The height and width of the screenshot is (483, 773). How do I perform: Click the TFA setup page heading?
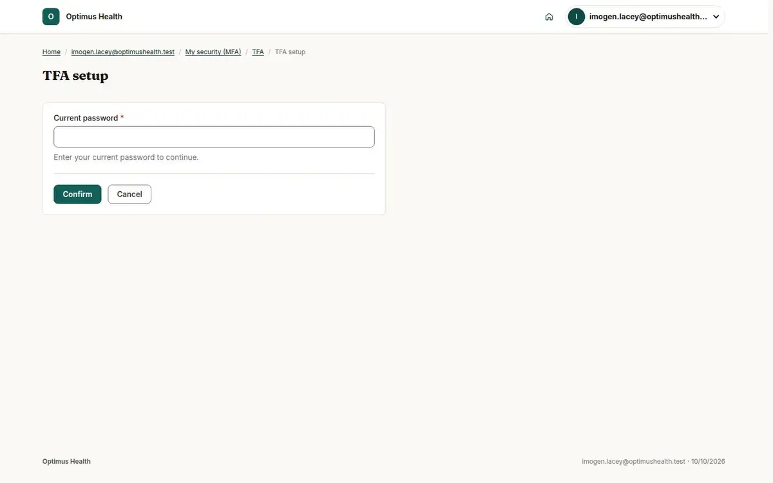pyautogui.click(x=75, y=76)
